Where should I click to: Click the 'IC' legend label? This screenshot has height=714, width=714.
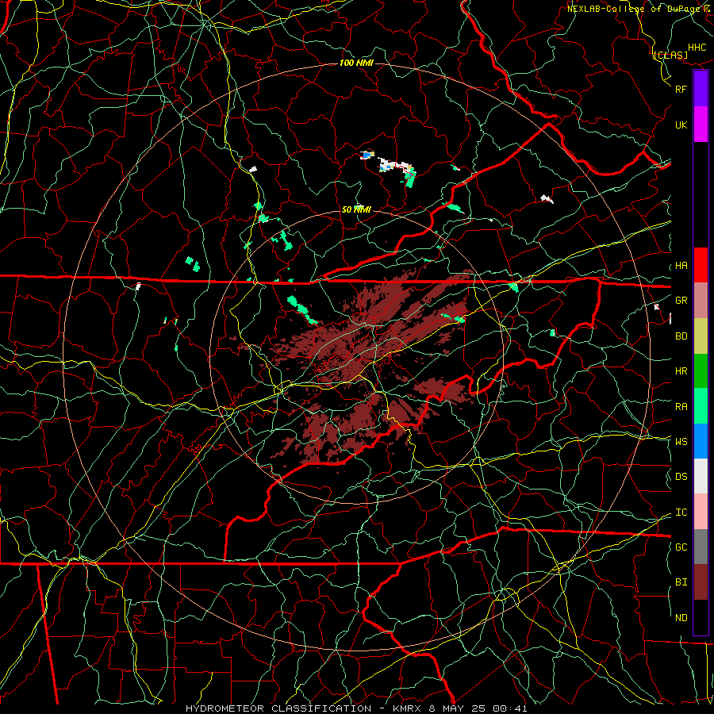pos(681,512)
